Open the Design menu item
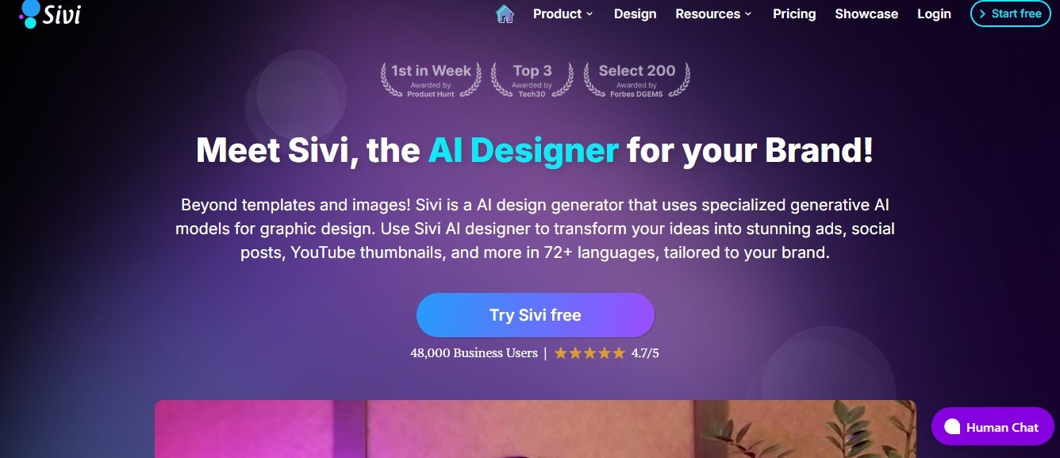This screenshot has height=458, width=1060. tap(635, 13)
